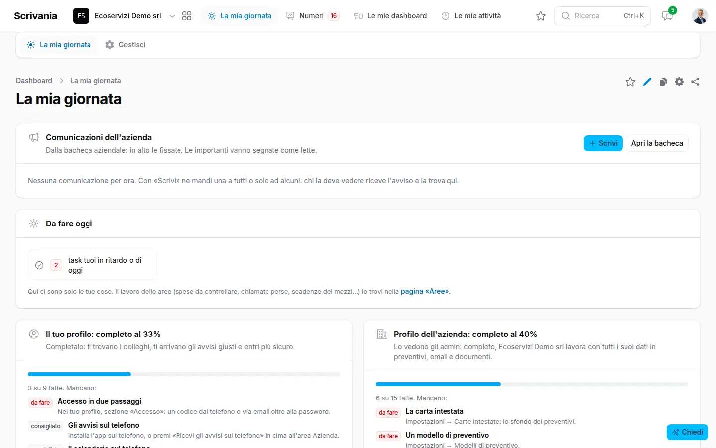
Task: Open the Chiedi assistant button
Action: pyautogui.click(x=687, y=432)
